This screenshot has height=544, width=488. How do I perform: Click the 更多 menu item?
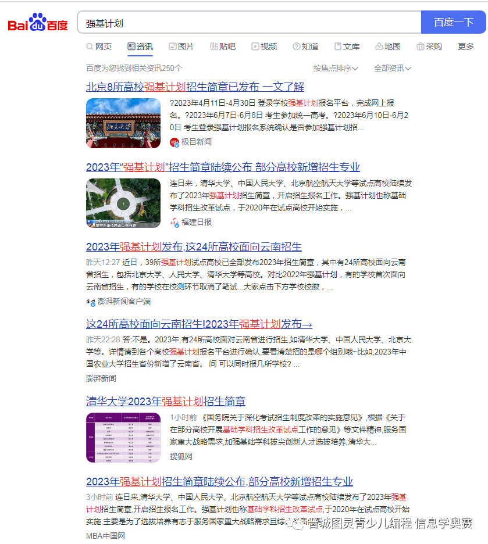click(466, 46)
